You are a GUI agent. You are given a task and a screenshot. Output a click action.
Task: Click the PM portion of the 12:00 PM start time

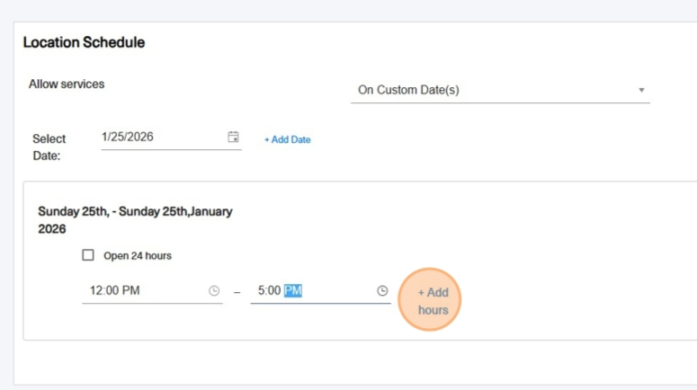131,290
